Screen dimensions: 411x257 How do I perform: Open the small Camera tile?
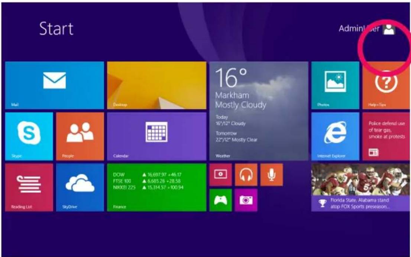(x=246, y=200)
